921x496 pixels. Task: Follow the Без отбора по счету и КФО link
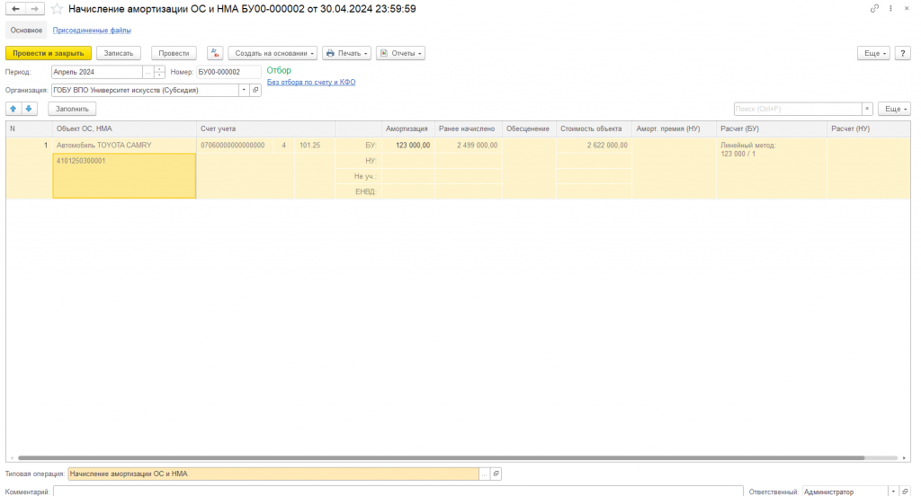(x=311, y=82)
